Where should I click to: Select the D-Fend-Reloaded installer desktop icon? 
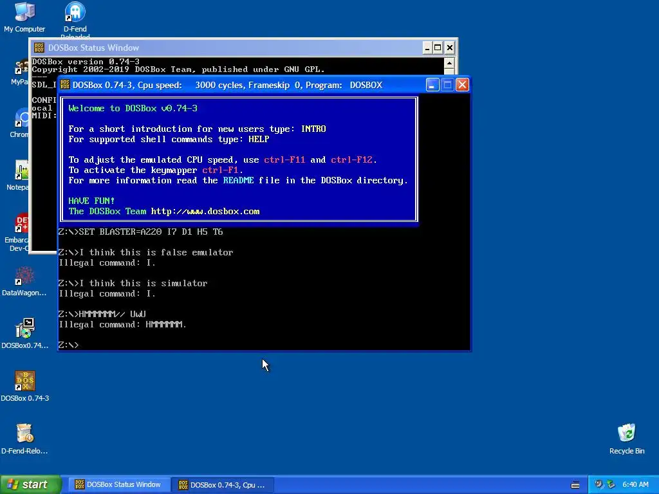coord(24,439)
